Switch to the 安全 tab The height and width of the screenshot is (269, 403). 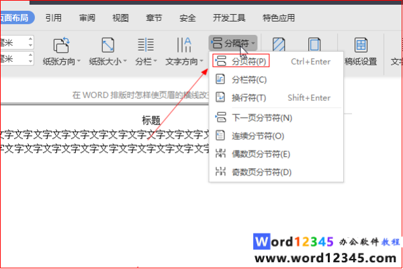point(187,17)
